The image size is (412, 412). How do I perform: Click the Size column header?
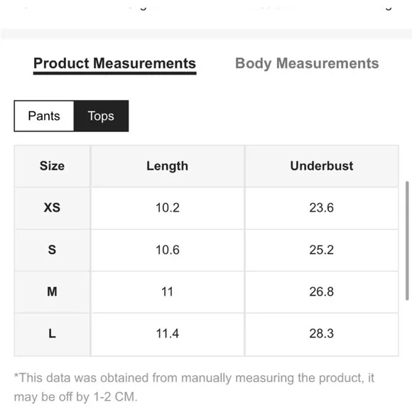click(x=52, y=166)
